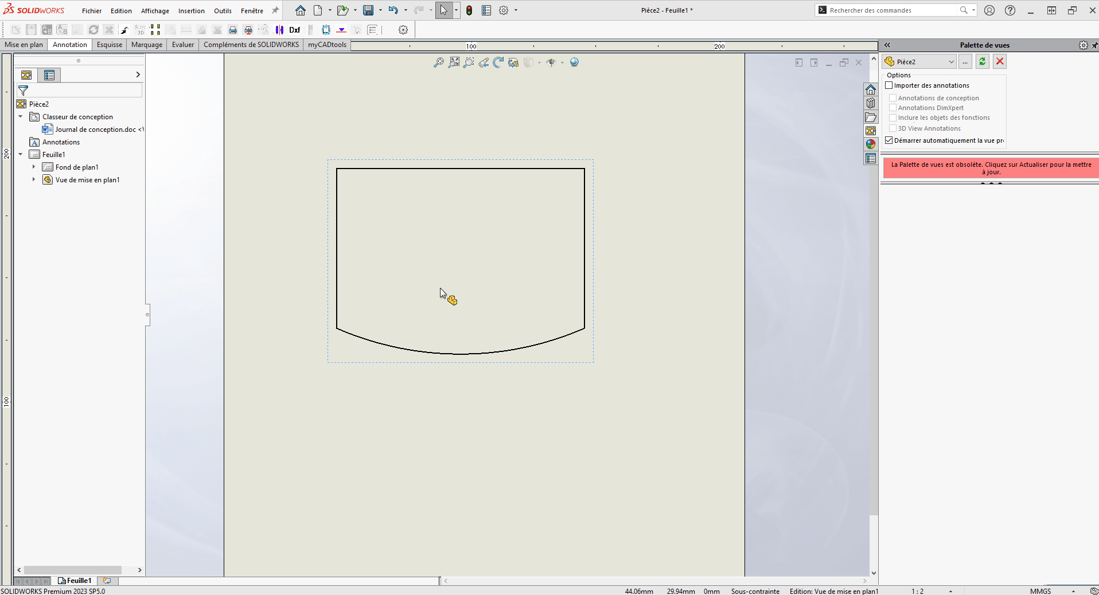Create a new document via the New icon
Image resolution: width=1099 pixels, height=595 pixels.
tap(318, 10)
